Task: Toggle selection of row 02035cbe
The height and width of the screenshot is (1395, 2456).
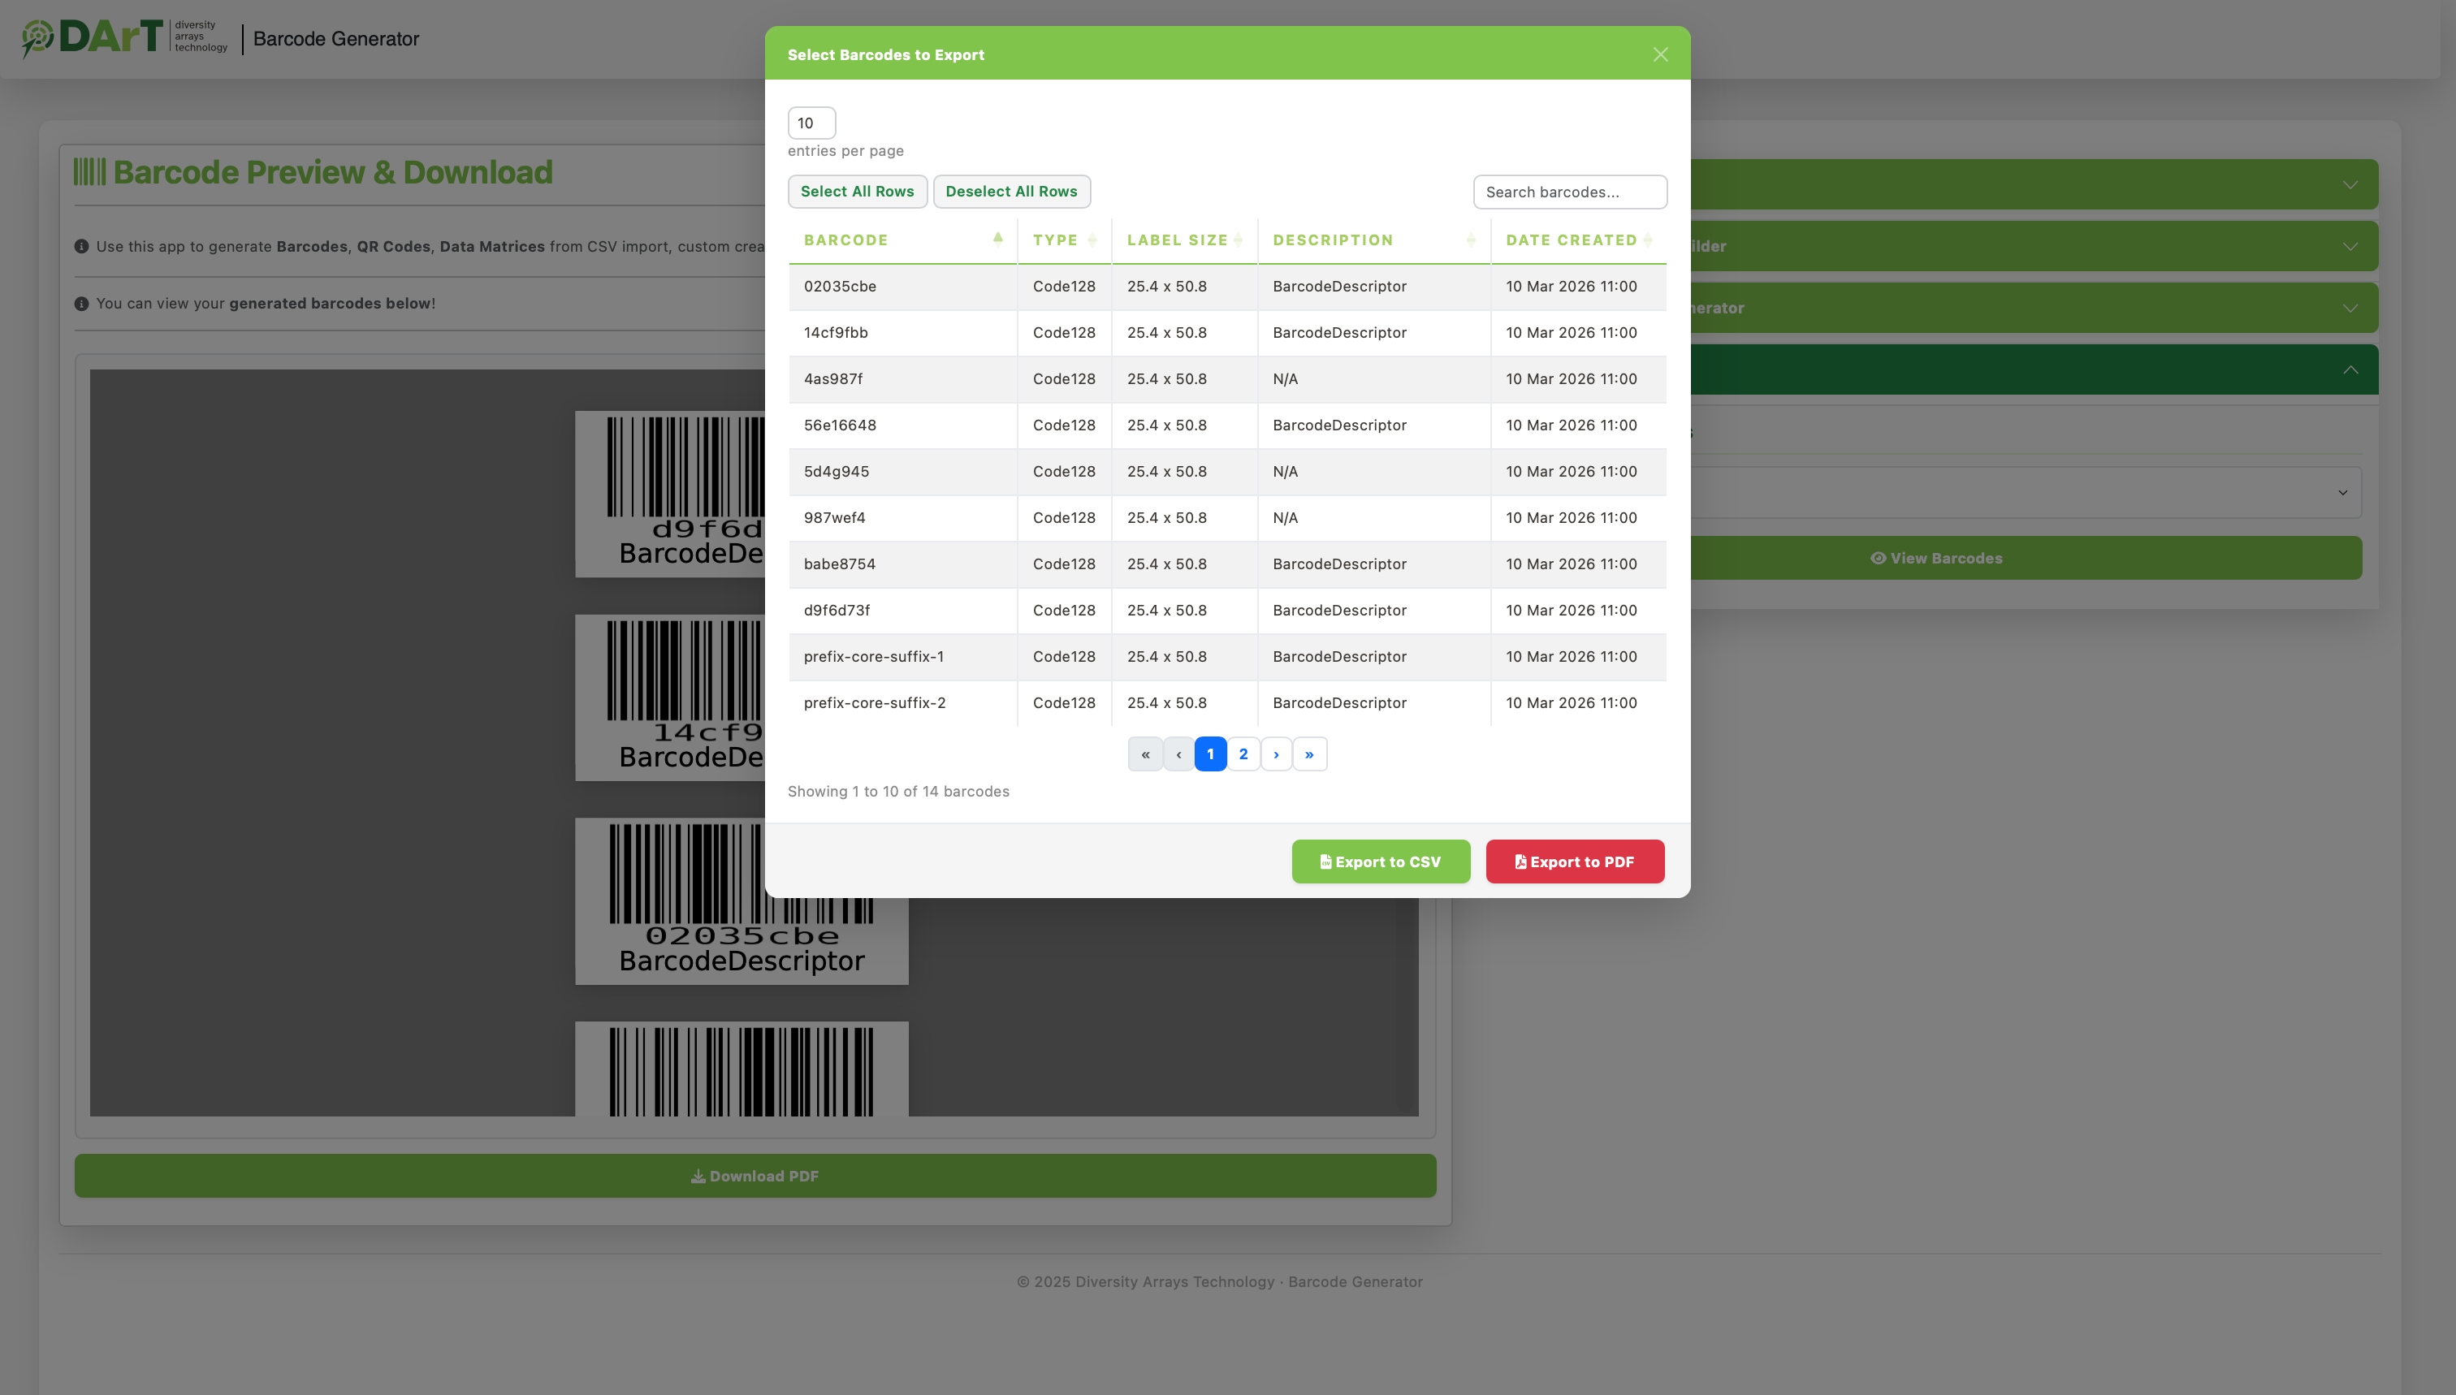Action: (x=902, y=287)
